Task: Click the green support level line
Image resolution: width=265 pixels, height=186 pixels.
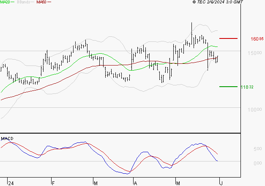Action: pos(228,87)
